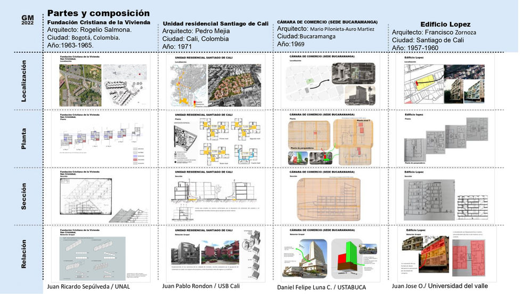Click heading 'Unidad residencial Santiago de Cali'
The image size is (522, 294).
216,23
